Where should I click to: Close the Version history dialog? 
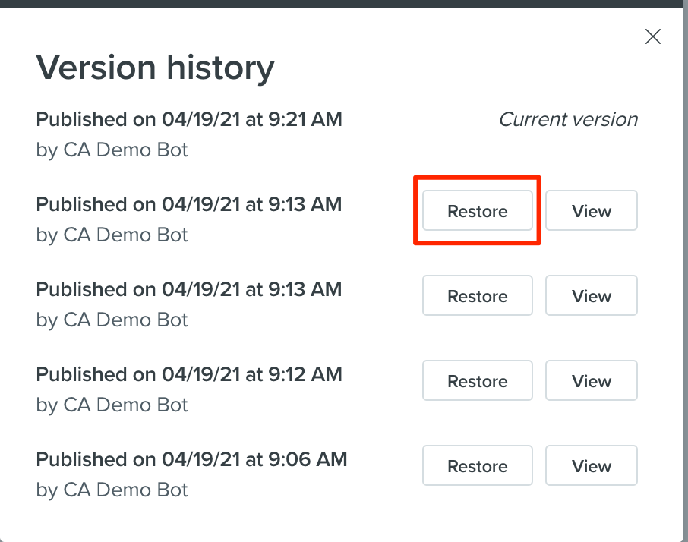click(x=653, y=36)
